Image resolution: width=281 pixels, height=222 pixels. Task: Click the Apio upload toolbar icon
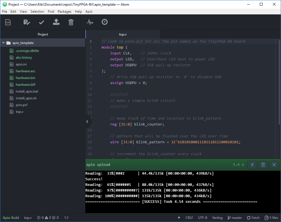pyautogui.click(x=56, y=22)
